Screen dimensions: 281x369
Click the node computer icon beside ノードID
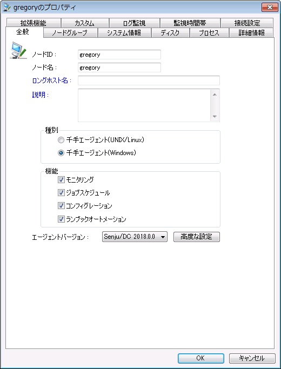[18, 50]
